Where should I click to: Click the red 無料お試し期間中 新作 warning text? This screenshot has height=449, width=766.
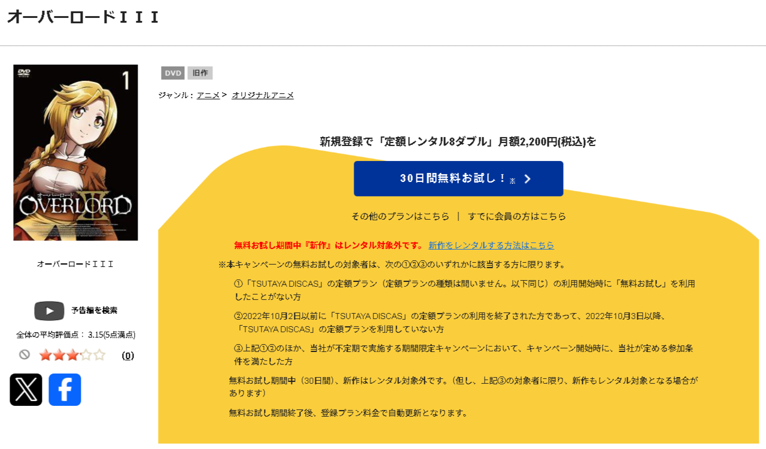(x=329, y=245)
